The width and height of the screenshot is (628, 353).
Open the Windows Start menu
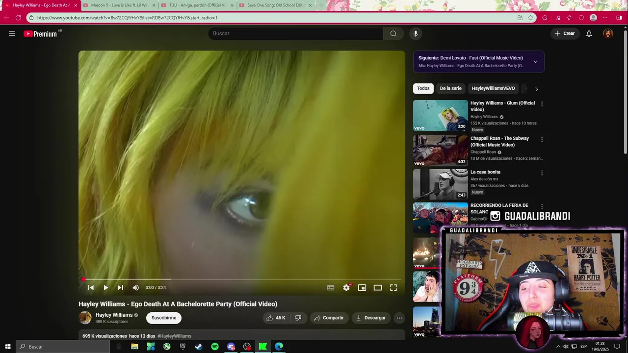[8, 347]
